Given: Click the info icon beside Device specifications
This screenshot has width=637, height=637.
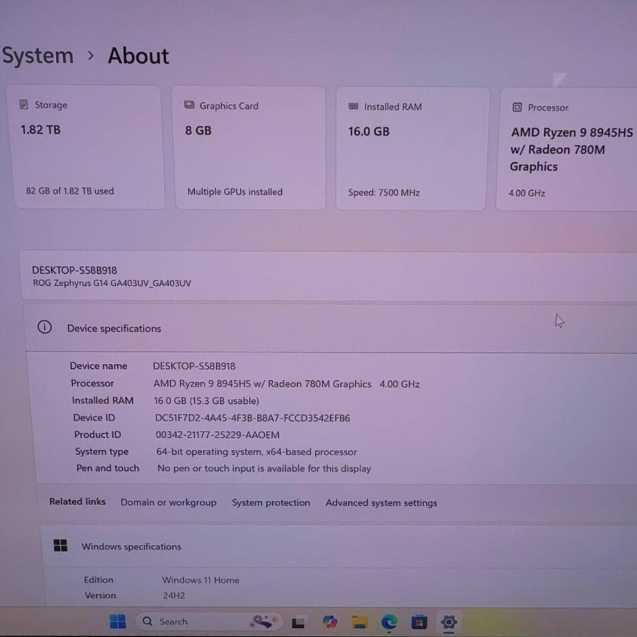Looking at the screenshot, I should click(44, 328).
